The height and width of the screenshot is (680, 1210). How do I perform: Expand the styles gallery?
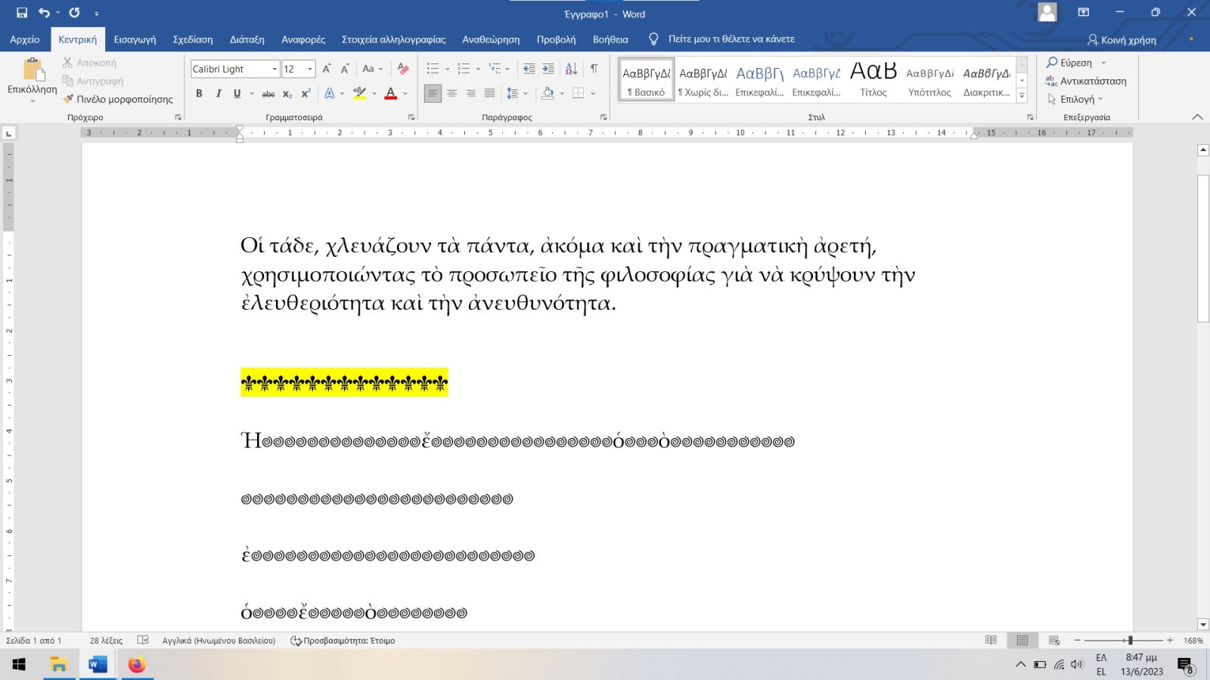[x=1022, y=95]
